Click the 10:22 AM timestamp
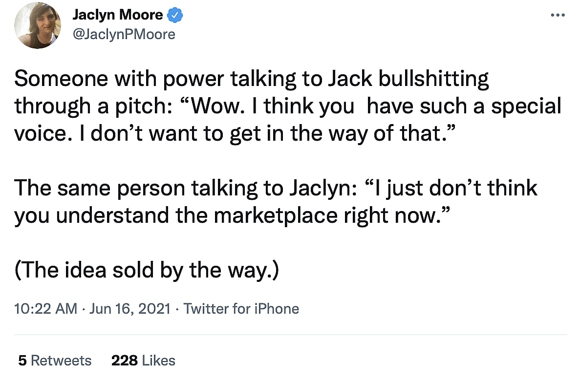The image size is (580, 383). (45, 309)
